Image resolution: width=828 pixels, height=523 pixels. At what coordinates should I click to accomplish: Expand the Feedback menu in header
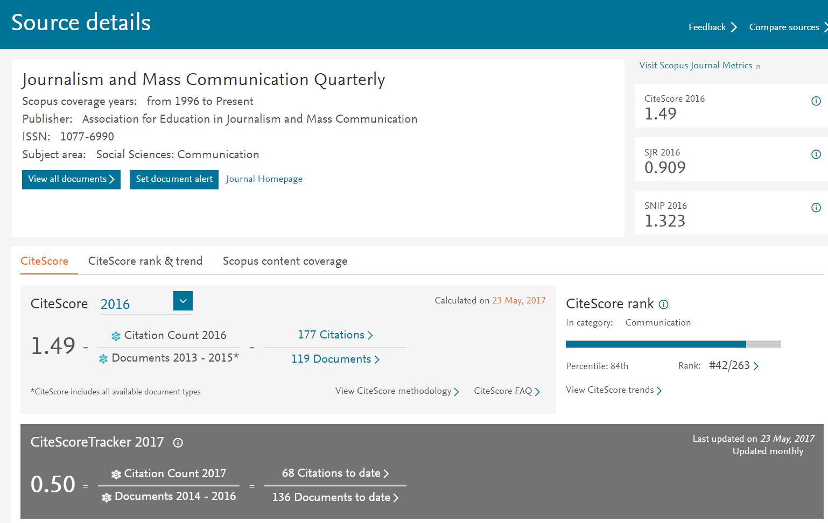712,27
